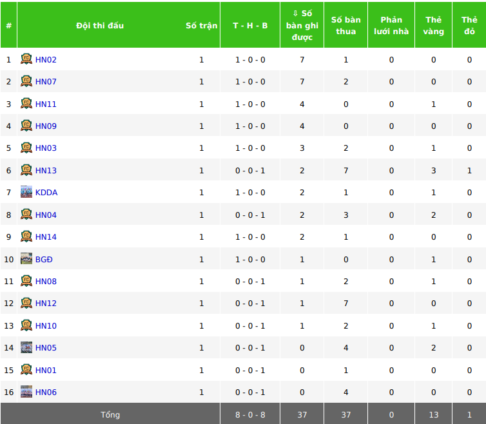Click the HN13 team logo icon

click(x=26, y=170)
